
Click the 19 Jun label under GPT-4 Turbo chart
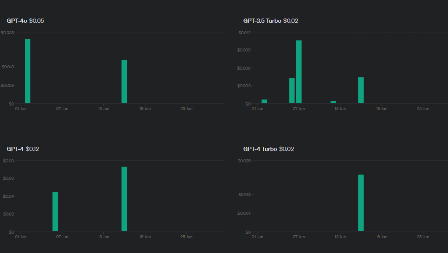pyautogui.click(x=381, y=237)
